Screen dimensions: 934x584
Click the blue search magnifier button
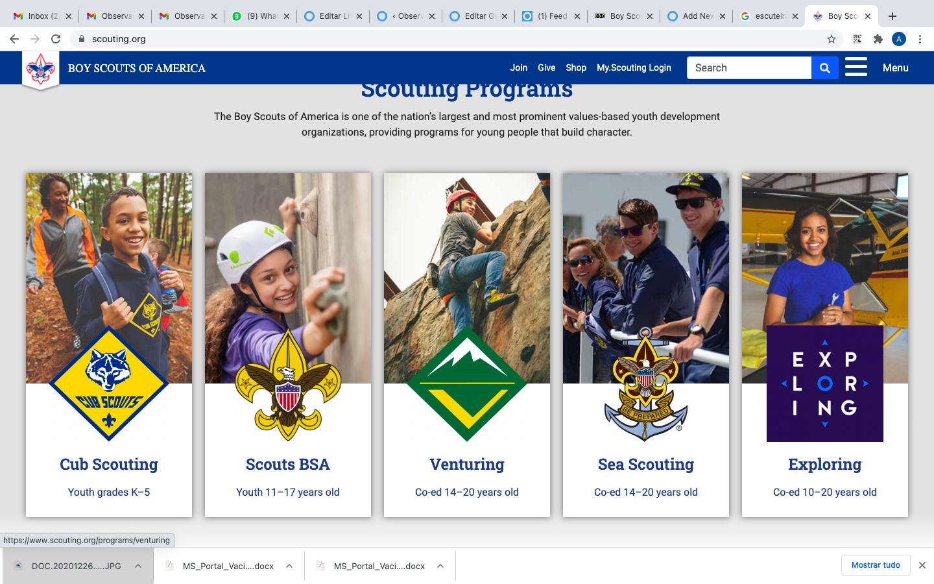coord(824,67)
